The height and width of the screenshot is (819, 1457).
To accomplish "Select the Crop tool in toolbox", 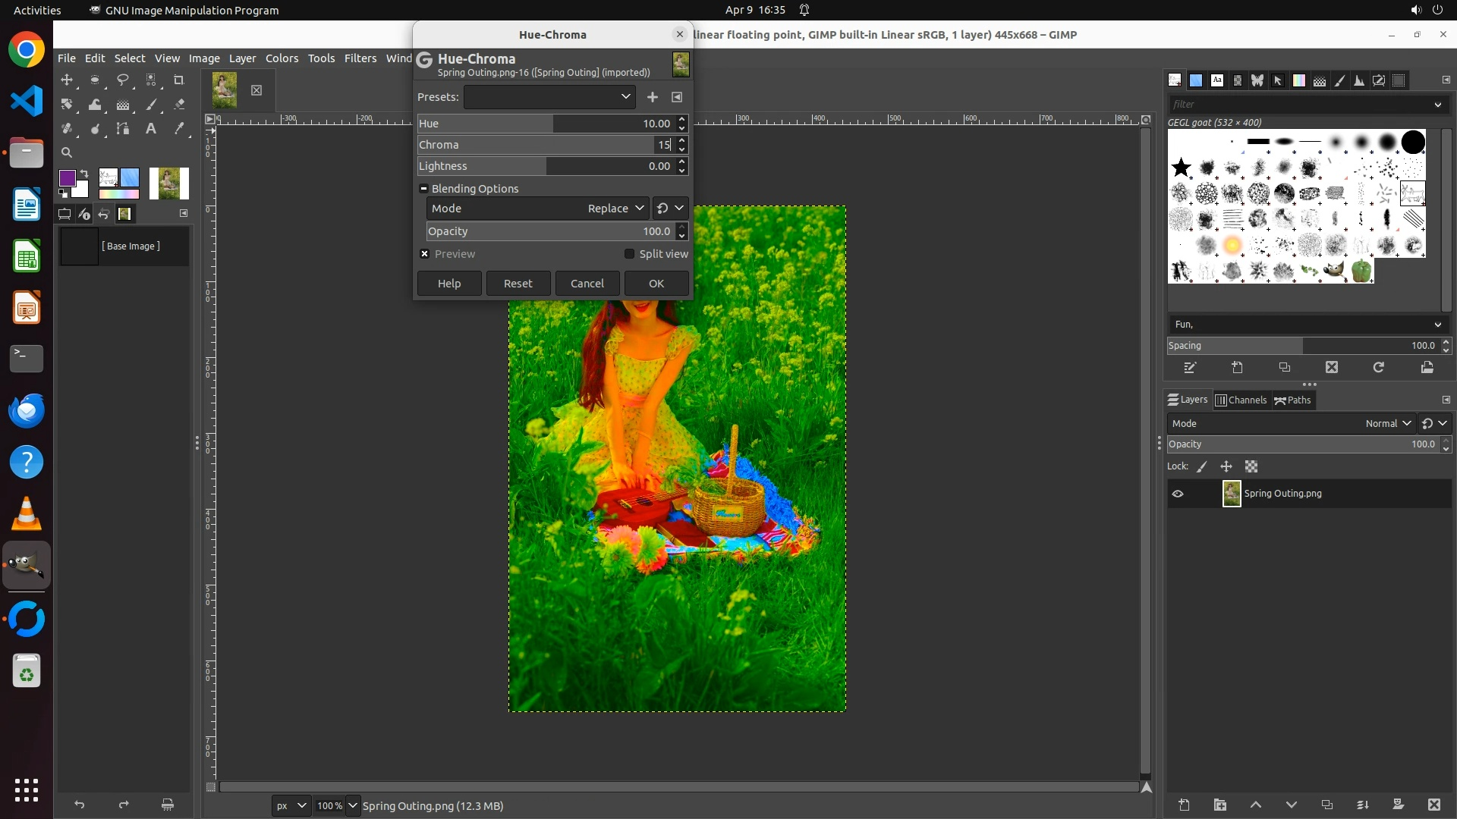I will pyautogui.click(x=179, y=80).
